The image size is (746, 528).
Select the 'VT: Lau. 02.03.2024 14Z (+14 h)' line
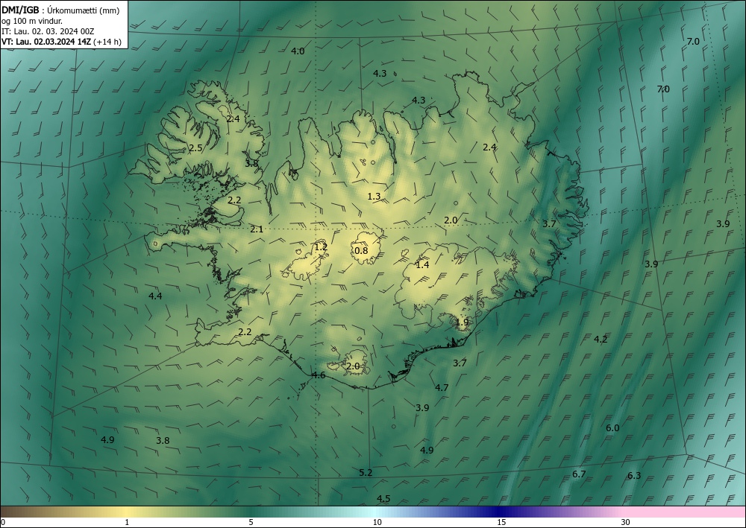coord(61,42)
